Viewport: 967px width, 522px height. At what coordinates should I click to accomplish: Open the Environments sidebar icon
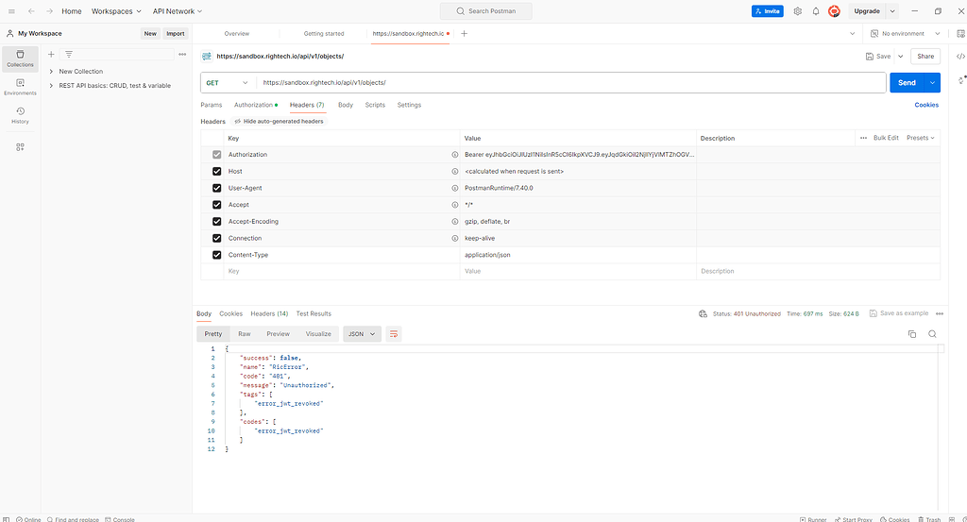click(20, 87)
